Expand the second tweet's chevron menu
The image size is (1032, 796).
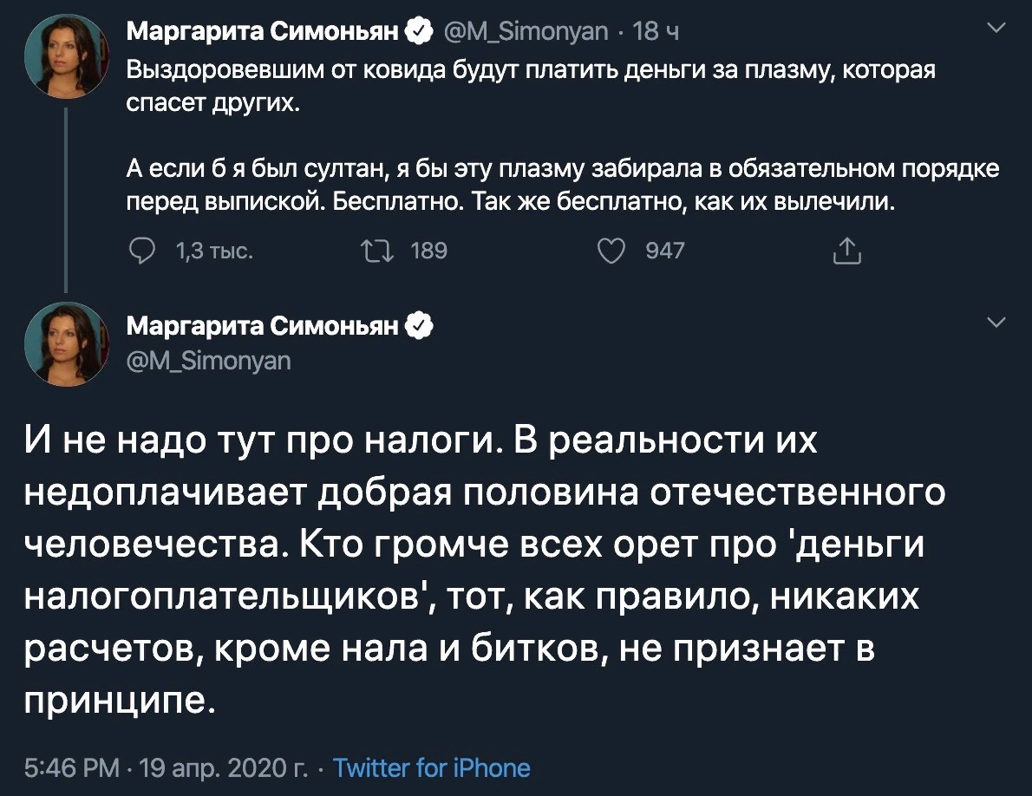click(x=998, y=323)
